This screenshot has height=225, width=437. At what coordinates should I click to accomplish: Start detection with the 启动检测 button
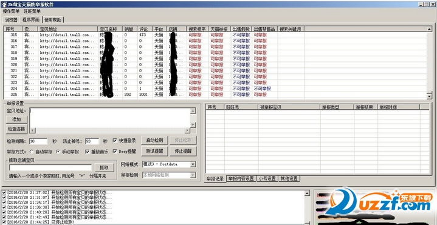[x=154, y=140]
